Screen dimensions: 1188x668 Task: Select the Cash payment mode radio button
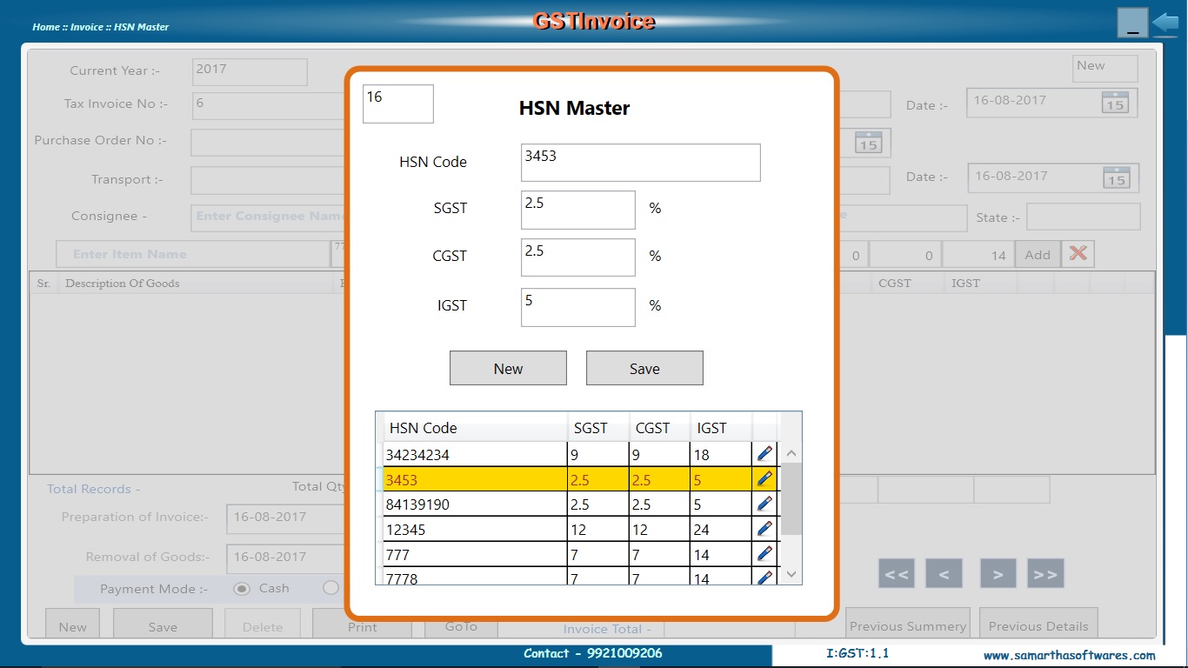pos(243,589)
